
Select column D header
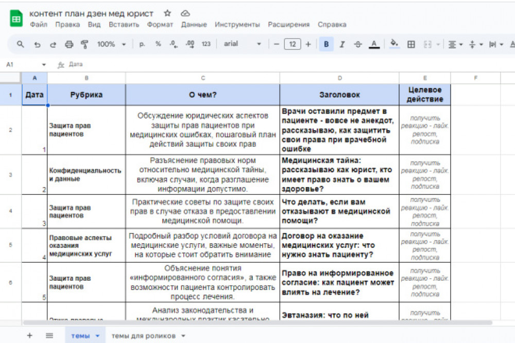click(x=339, y=78)
